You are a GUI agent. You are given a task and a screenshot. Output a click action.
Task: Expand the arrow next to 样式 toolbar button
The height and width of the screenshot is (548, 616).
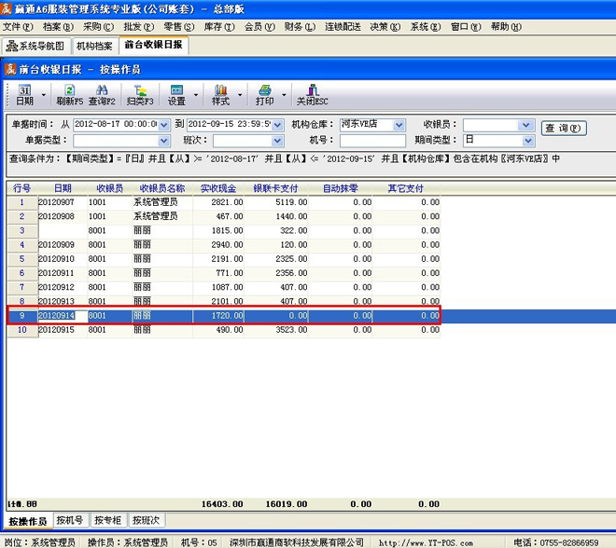point(240,95)
